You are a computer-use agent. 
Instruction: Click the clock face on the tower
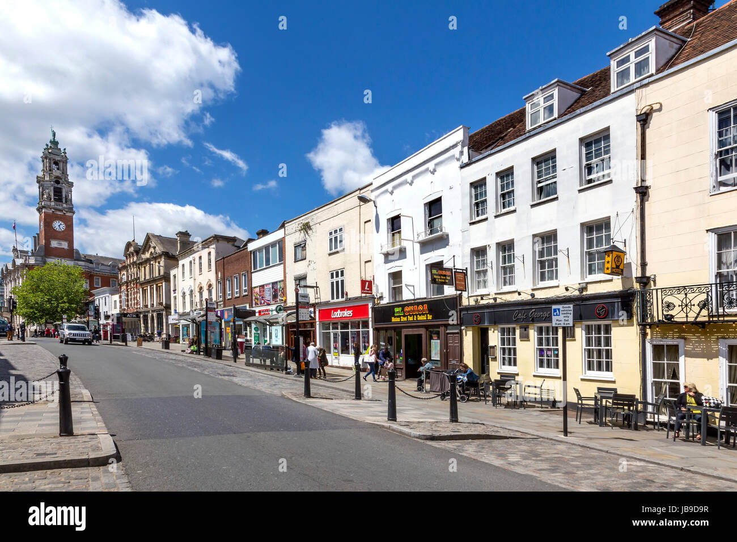tap(58, 225)
